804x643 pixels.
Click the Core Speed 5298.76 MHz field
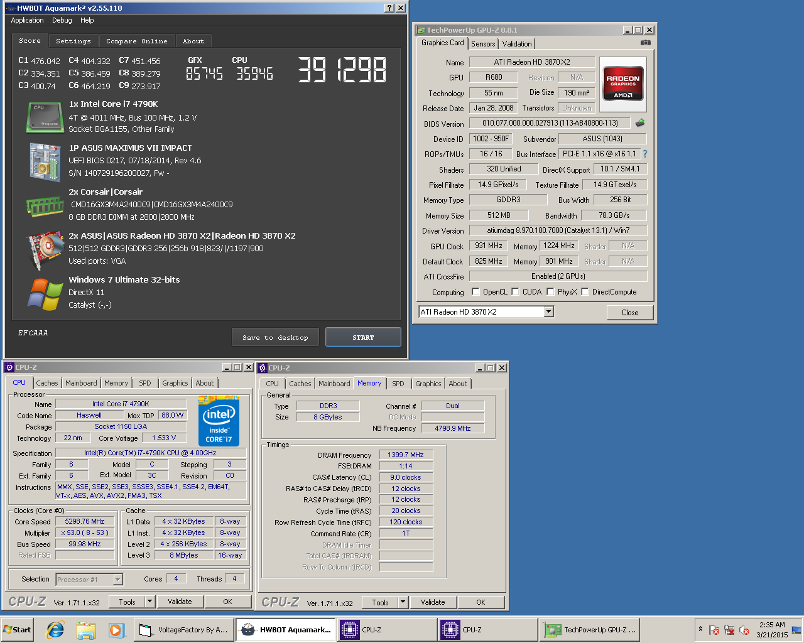(85, 521)
